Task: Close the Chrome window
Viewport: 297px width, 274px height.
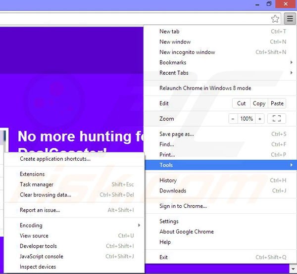Action: pos(286,4)
